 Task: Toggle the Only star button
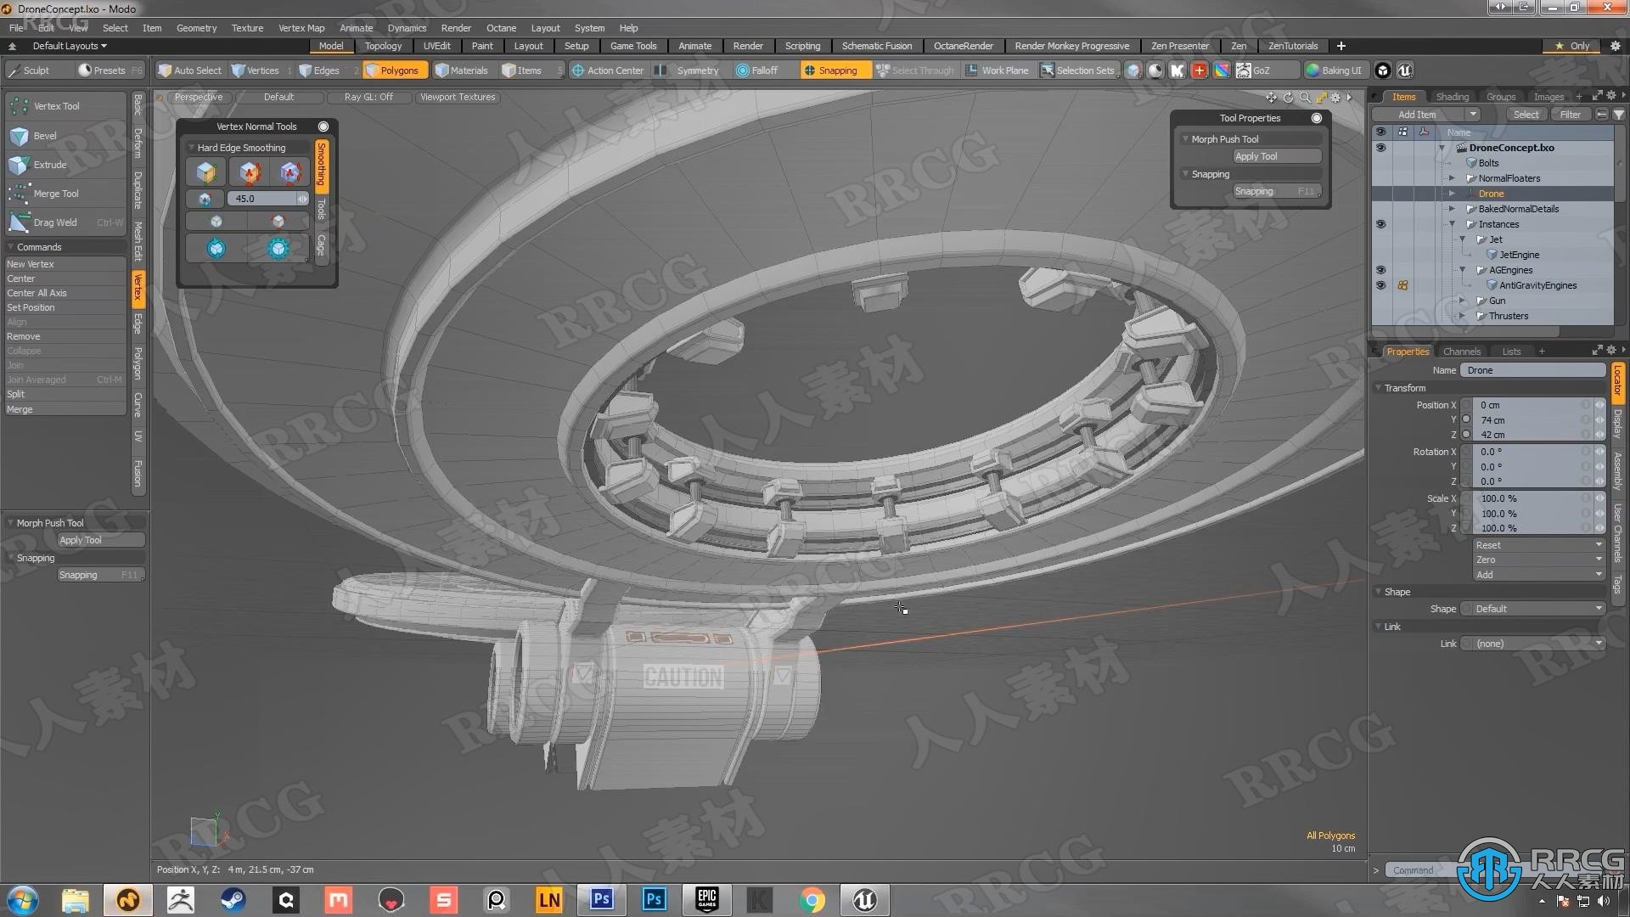pyautogui.click(x=1571, y=46)
